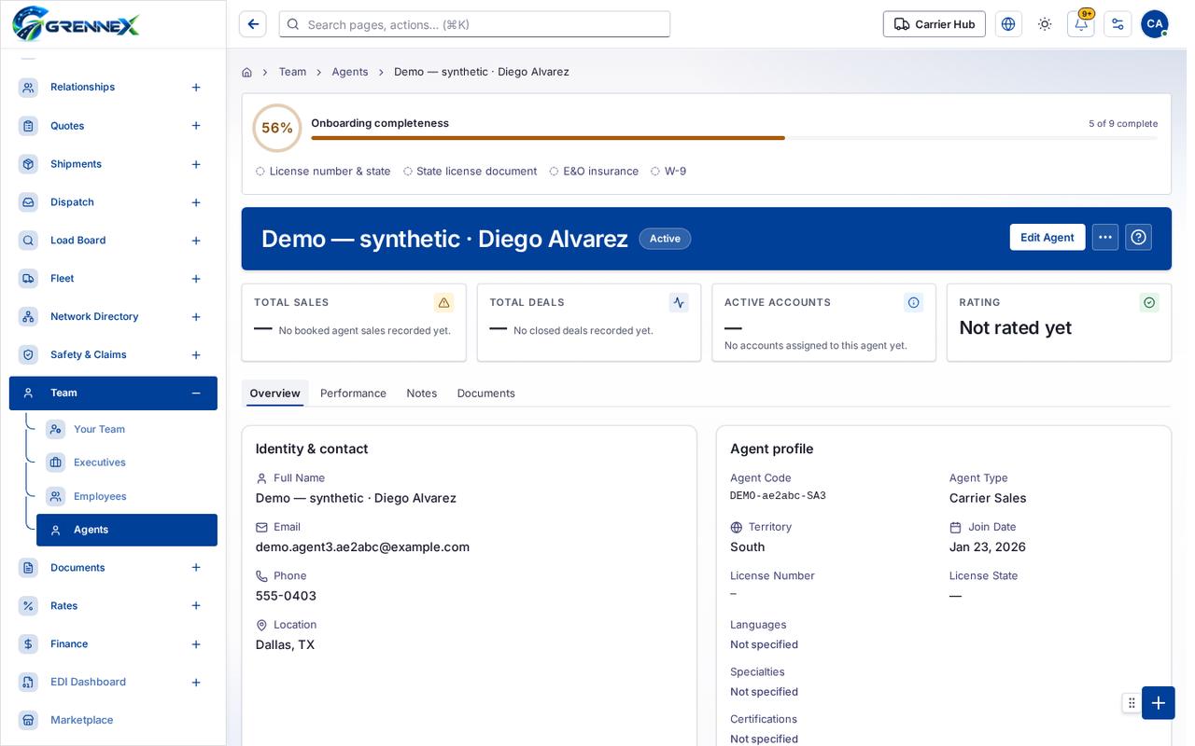Open the language globe icon
The width and height of the screenshot is (1195, 746).
1008,24
